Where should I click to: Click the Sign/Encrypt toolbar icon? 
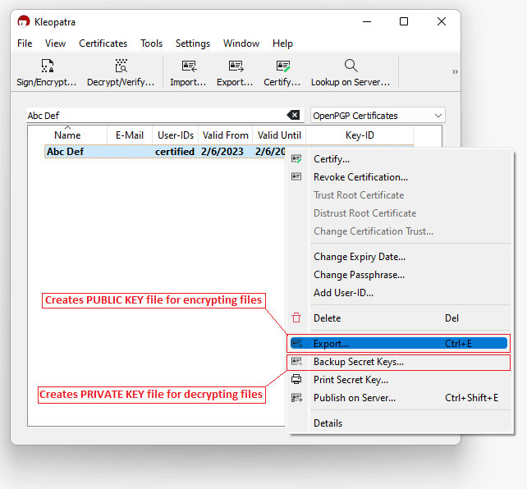coord(47,66)
